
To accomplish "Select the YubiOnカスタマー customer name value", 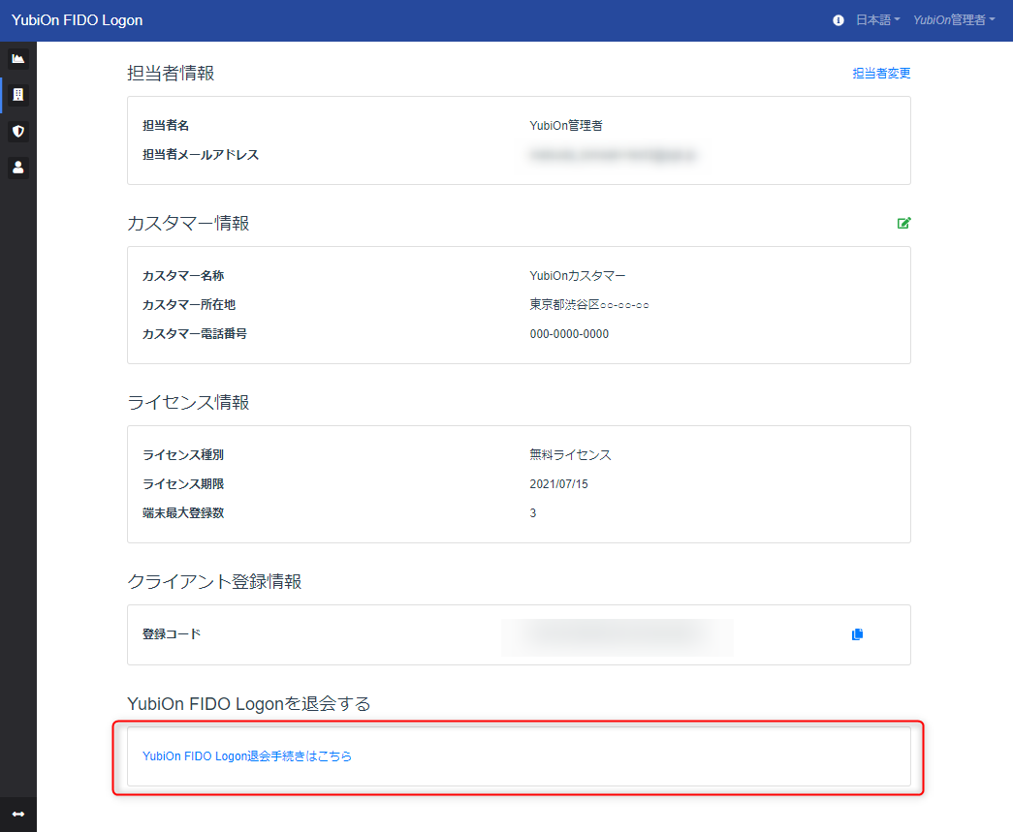I will 578,276.
